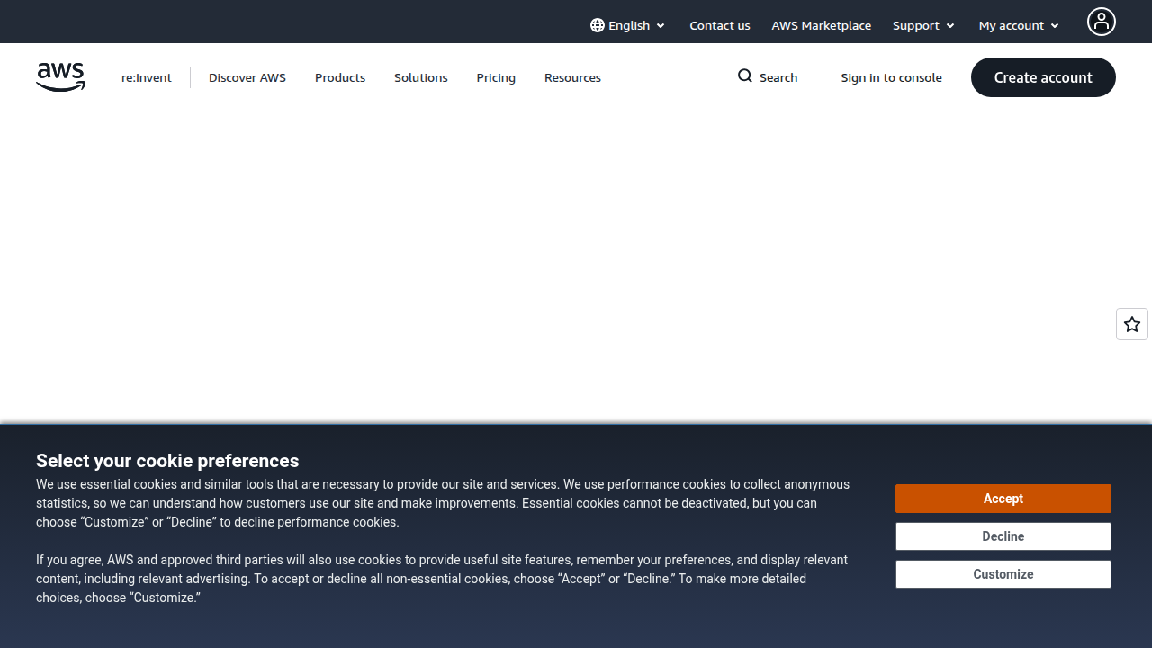Expand the English language dropdown
The width and height of the screenshot is (1152, 648).
click(x=628, y=25)
